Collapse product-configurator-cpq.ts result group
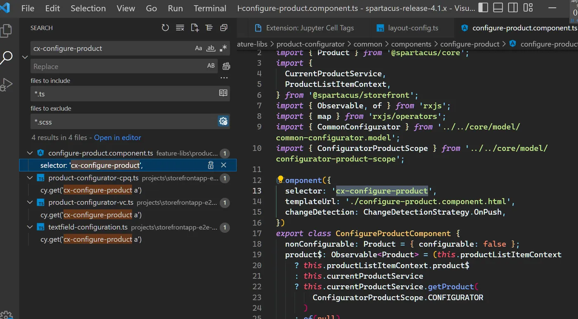This screenshot has height=319, width=578. (x=29, y=178)
